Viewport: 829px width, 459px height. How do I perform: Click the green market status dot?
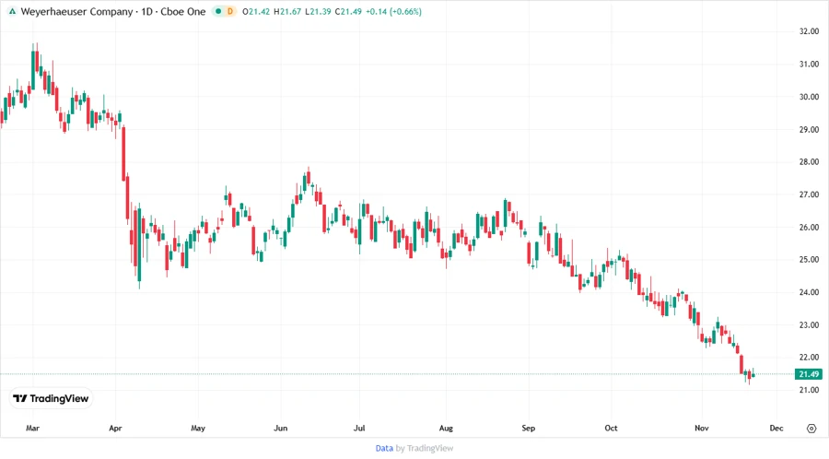point(218,11)
